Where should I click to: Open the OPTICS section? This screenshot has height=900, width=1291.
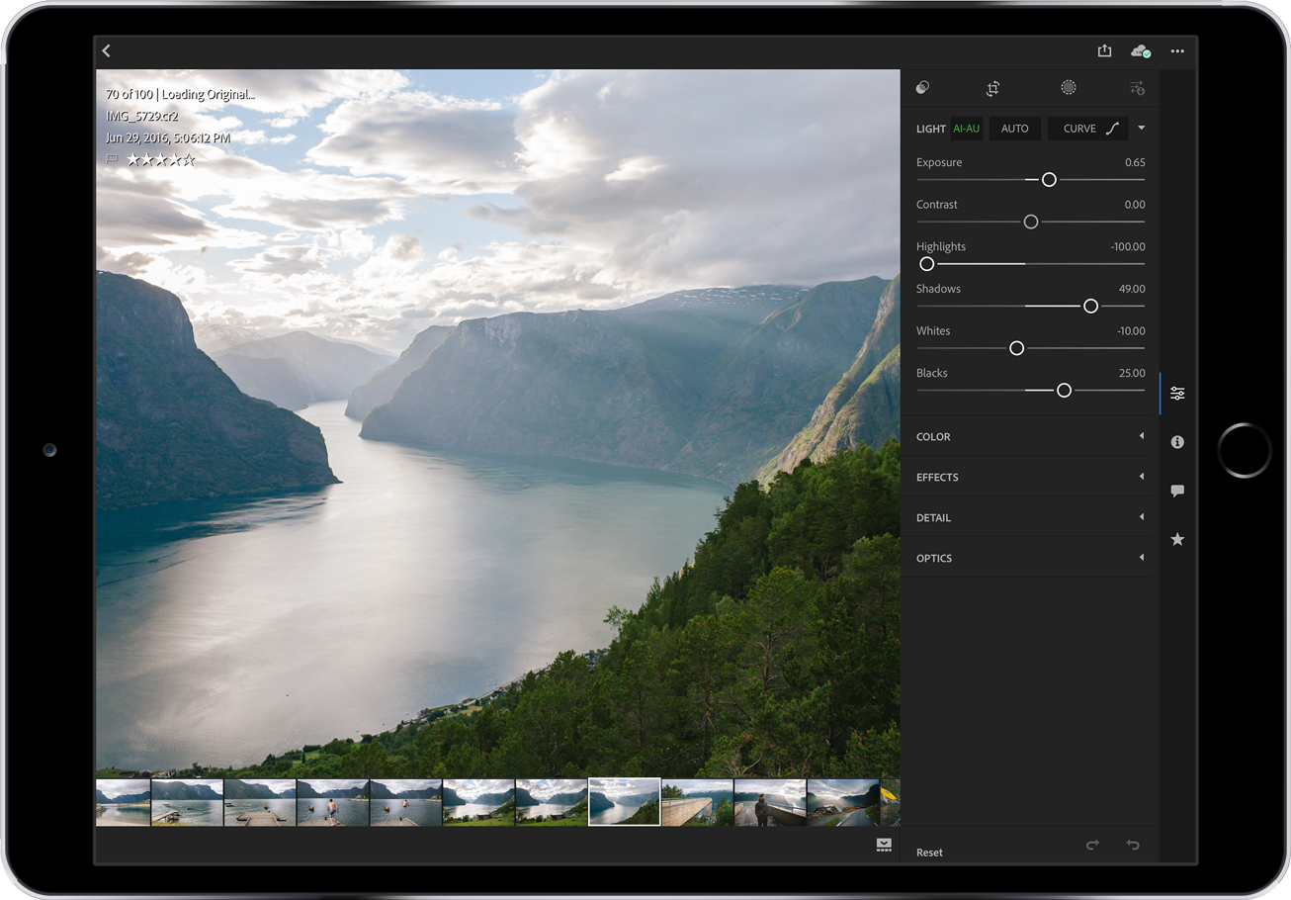1028,558
